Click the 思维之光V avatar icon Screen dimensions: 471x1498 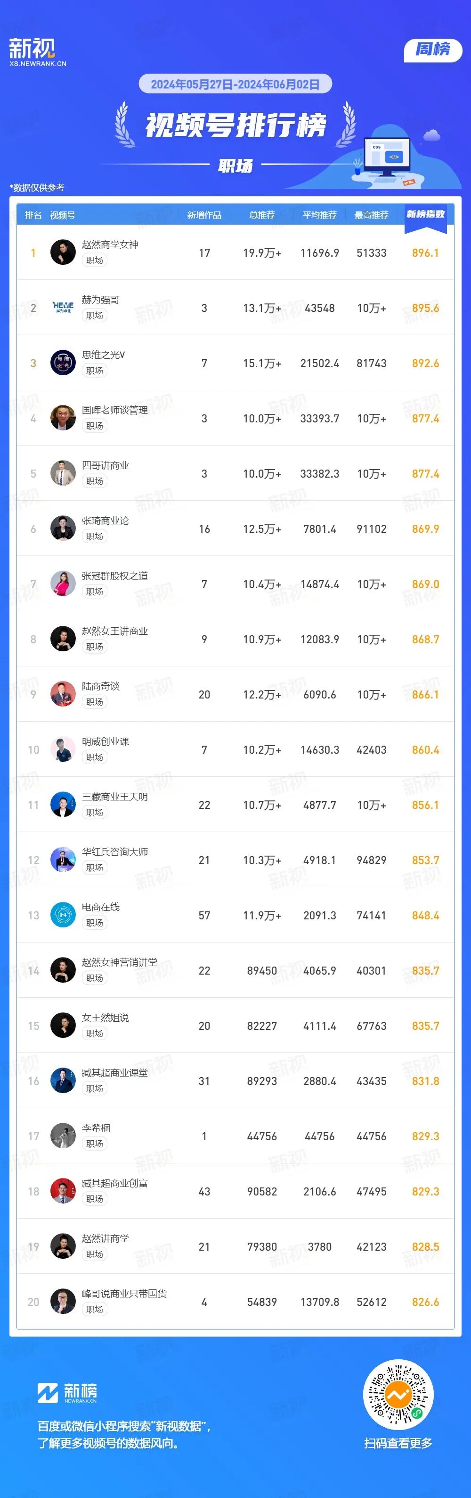(63, 363)
